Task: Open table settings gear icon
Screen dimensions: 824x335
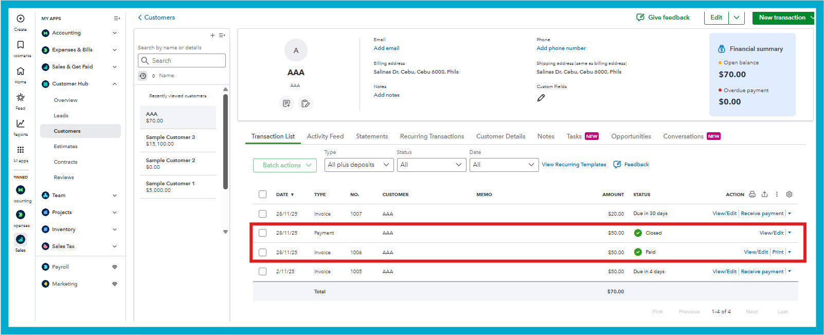Action: click(789, 195)
